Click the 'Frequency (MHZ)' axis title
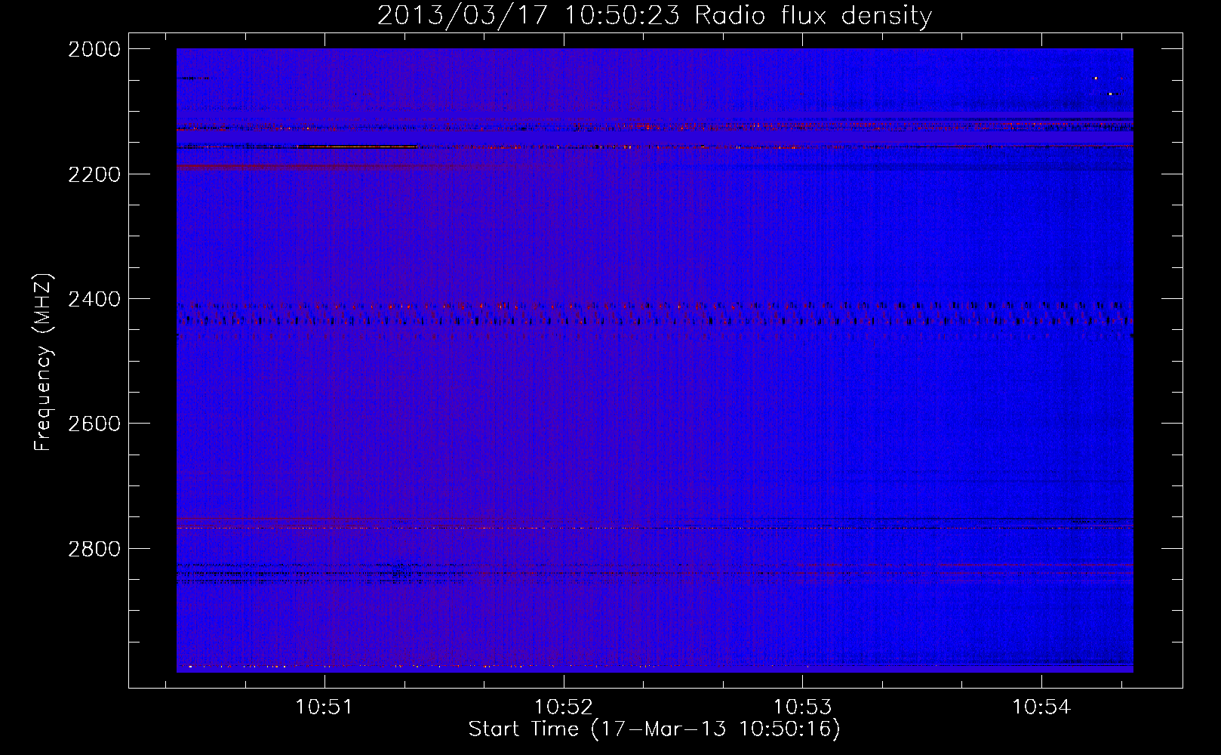This screenshot has width=1221, height=755. 44,362
